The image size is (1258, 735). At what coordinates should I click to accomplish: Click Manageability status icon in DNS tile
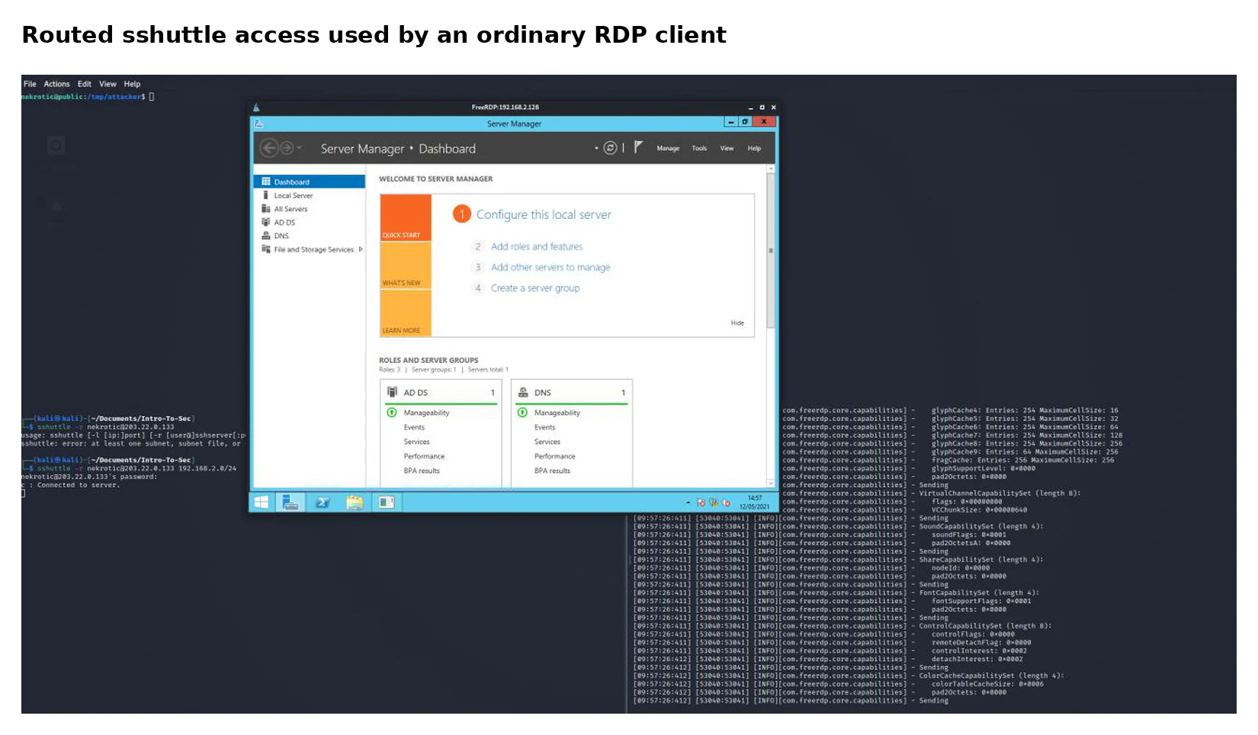[522, 412]
